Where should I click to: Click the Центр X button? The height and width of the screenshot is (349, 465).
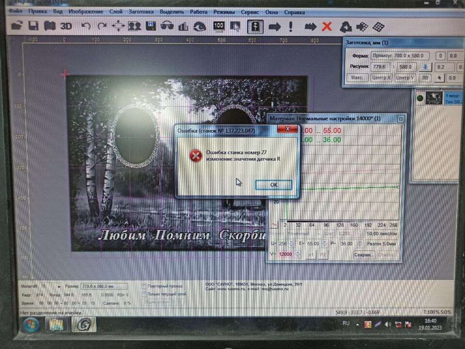pyautogui.click(x=383, y=78)
